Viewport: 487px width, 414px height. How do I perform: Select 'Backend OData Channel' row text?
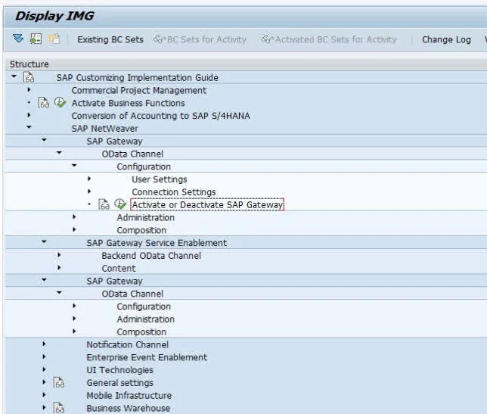(151, 256)
